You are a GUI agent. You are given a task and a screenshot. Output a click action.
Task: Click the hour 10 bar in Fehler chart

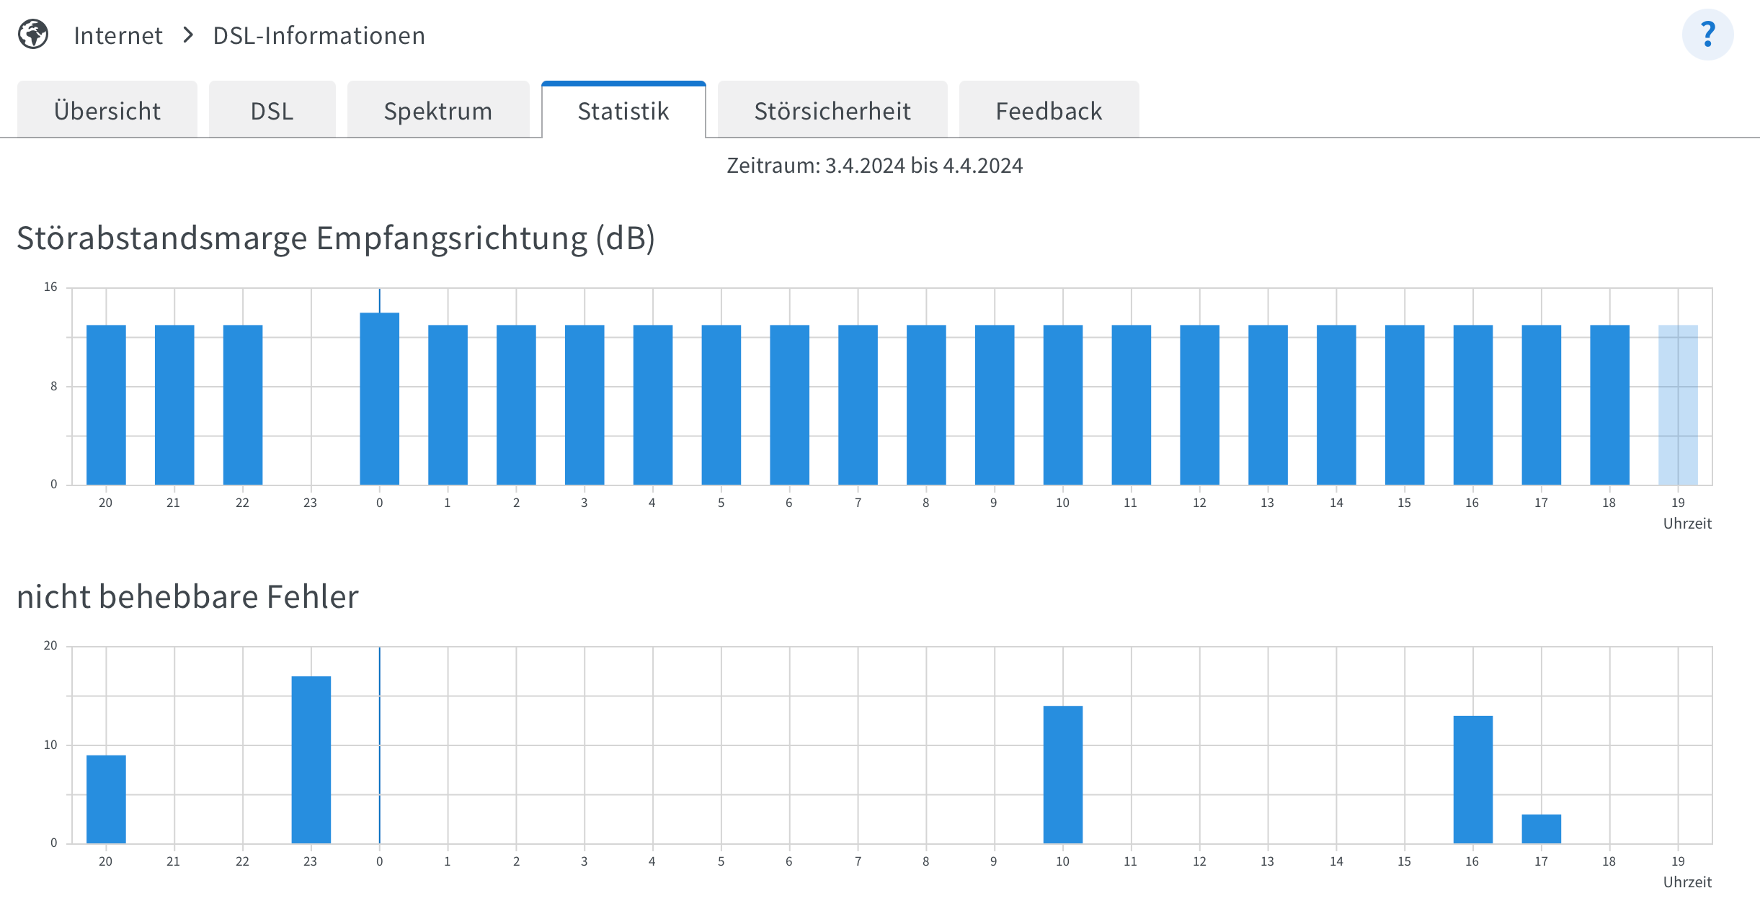pyautogui.click(x=1063, y=774)
